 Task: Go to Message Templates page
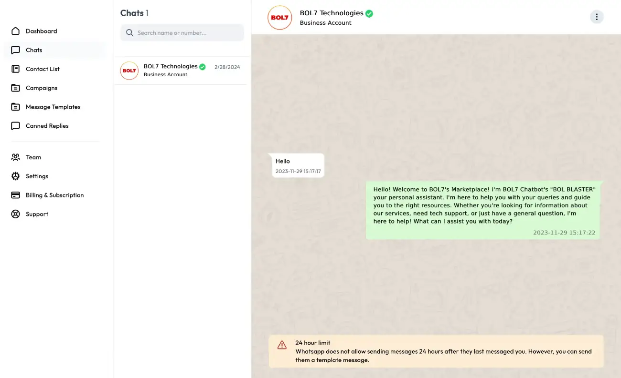tap(53, 107)
